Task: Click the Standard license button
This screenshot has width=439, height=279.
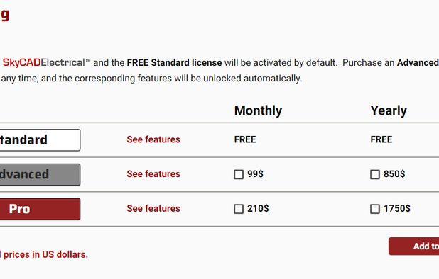Action: coord(40,140)
